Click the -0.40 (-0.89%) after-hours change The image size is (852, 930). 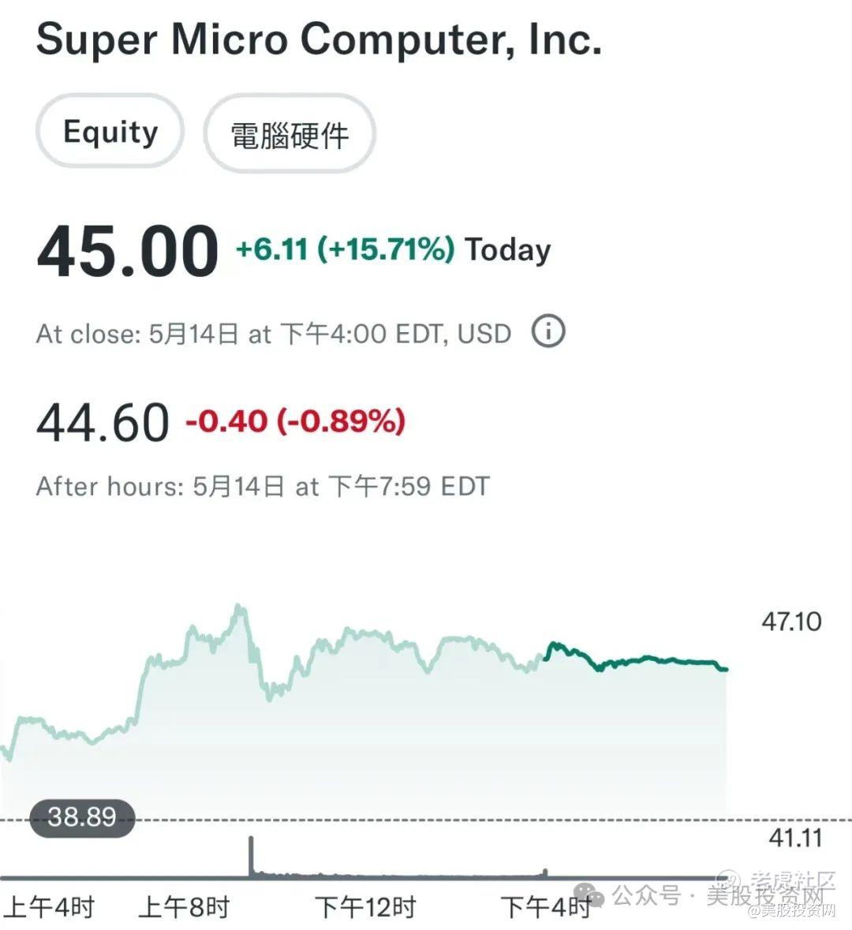tap(295, 421)
